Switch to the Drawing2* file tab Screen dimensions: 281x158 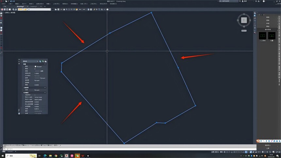point(21,7)
